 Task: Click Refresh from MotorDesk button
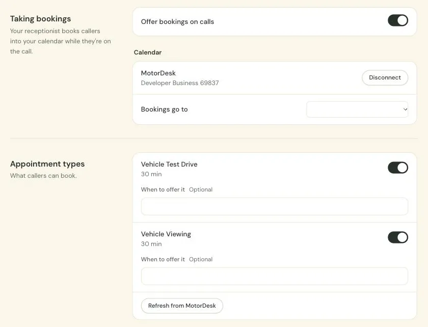pyautogui.click(x=182, y=306)
